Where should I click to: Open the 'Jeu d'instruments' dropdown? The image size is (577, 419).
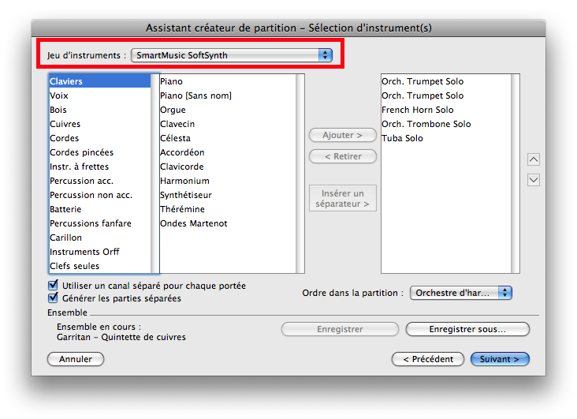click(232, 55)
